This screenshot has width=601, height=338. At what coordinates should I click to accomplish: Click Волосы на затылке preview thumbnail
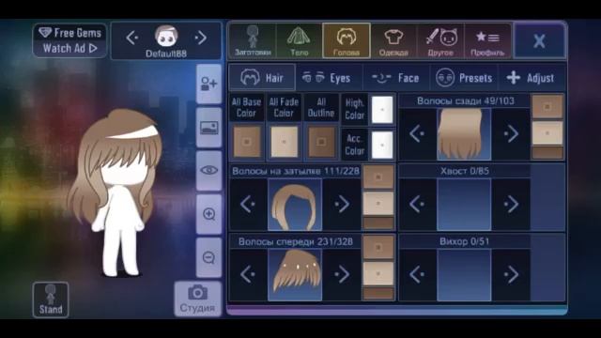click(x=295, y=205)
